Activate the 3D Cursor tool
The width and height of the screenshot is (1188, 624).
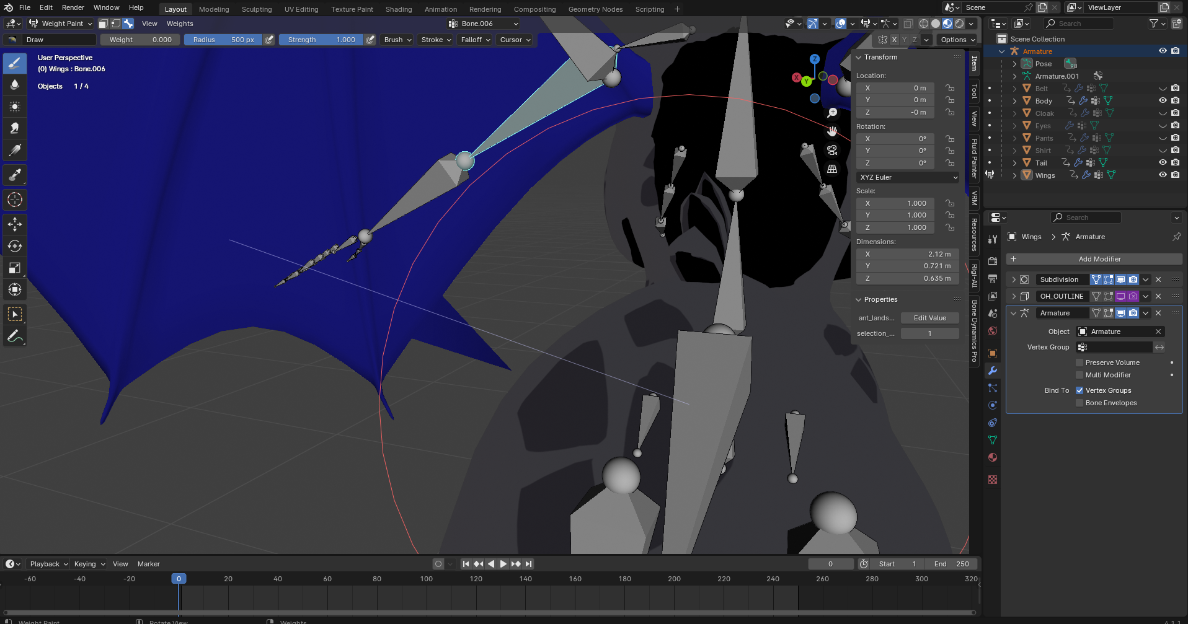(x=15, y=200)
